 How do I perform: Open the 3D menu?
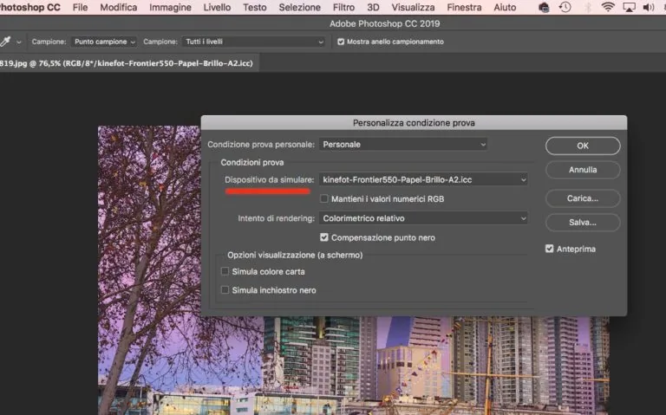373,7
